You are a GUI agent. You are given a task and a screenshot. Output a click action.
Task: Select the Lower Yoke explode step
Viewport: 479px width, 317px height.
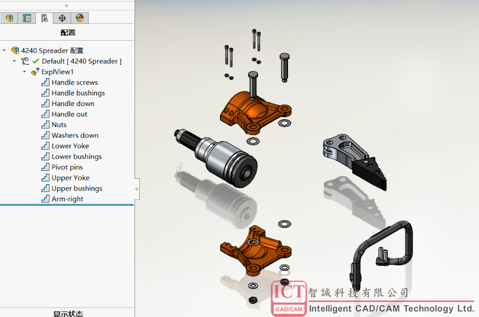click(x=70, y=146)
